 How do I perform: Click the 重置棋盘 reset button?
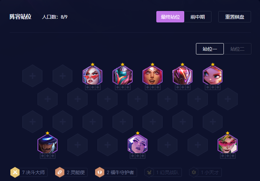tap(235, 17)
